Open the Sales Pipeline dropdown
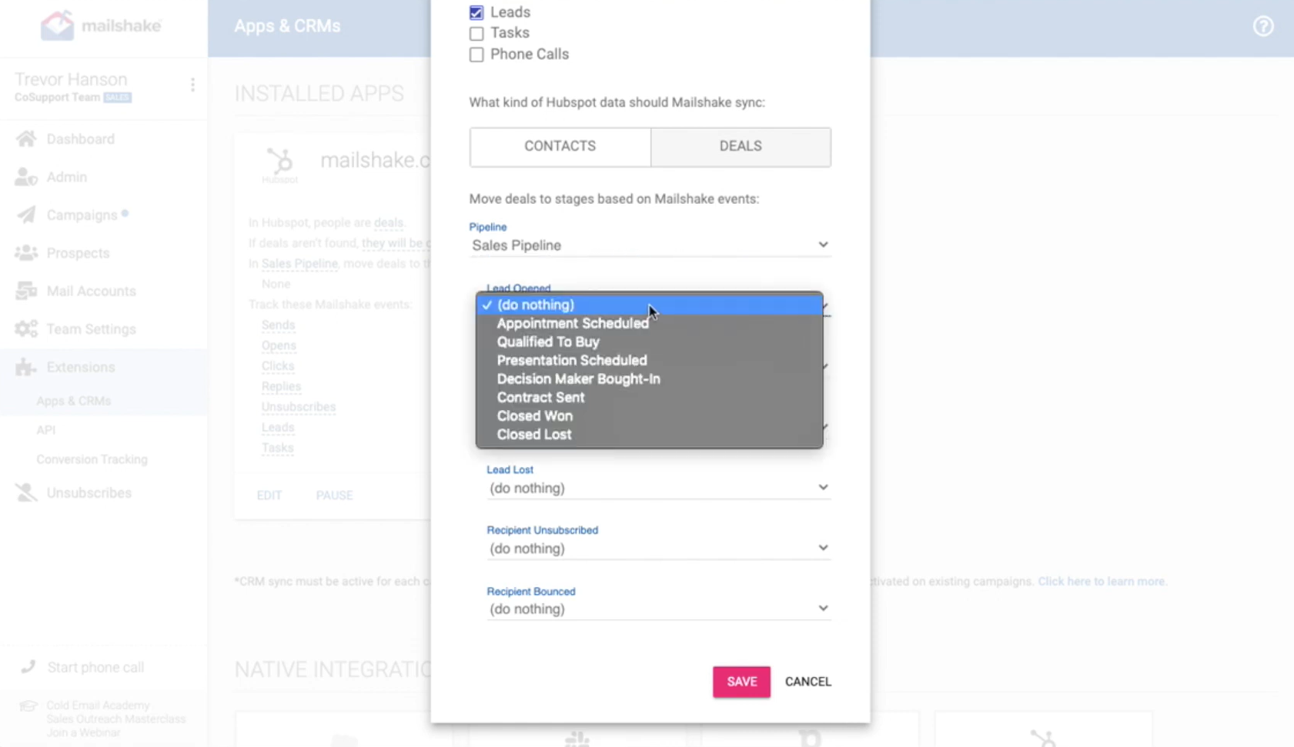Screen dimensions: 1294x747 tap(650, 245)
